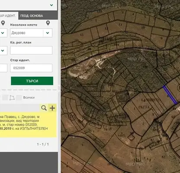The height and width of the screenshot is (173, 180).
Task: Click the small square marker near parcel 90
Action: click(x=131, y=138)
